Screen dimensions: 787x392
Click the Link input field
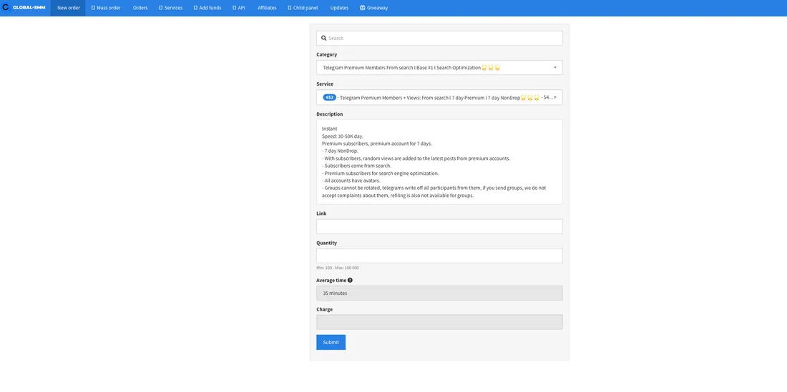pyautogui.click(x=439, y=226)
